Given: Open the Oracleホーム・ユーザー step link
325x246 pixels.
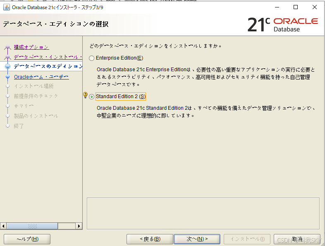Looking at the screenshot, I should [41, 77].
